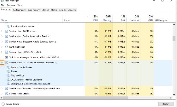The height and width of the screenshot is (107, 177).
Task: Click the Power service gear icon
Action: click(x=8, y=71)
